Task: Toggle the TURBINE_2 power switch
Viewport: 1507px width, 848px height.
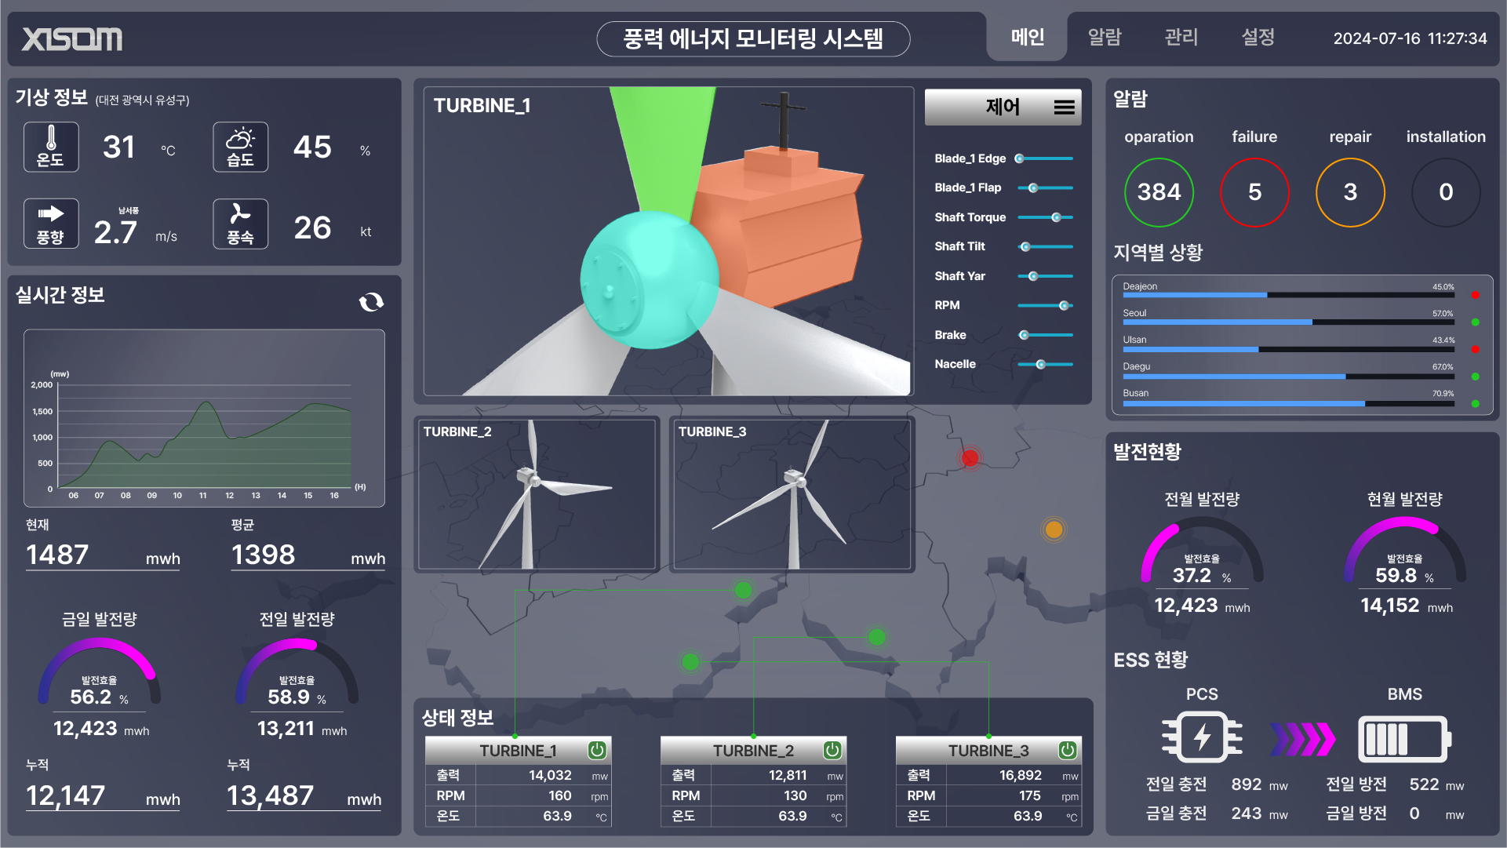Action: (832, 750)
